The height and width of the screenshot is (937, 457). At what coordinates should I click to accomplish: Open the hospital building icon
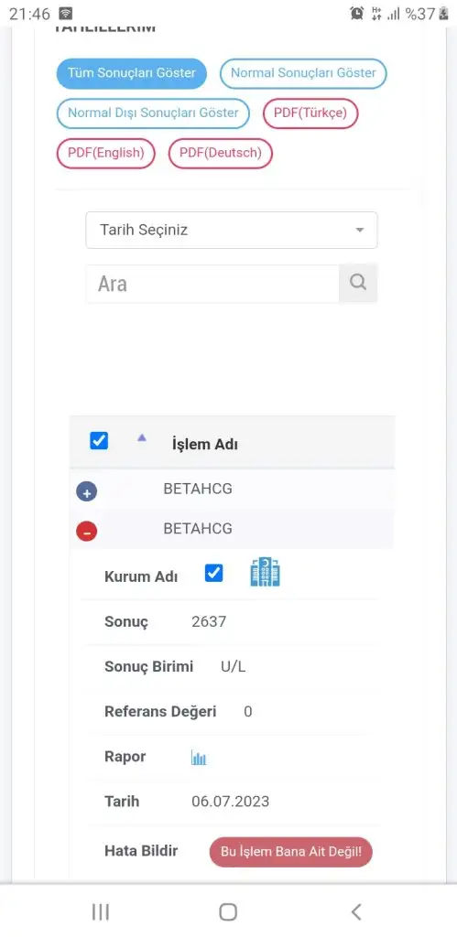(x=265, y=572)
